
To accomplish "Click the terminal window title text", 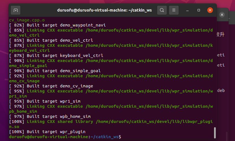I will pos(104,10).
